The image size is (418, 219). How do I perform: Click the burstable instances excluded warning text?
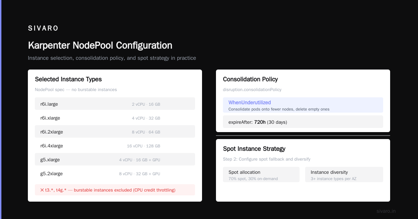tap(110, 190)
